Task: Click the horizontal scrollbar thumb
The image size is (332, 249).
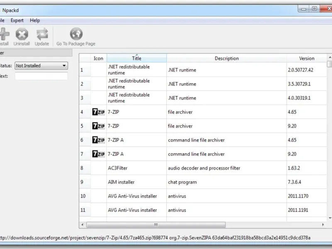Action: pos(156,225)
